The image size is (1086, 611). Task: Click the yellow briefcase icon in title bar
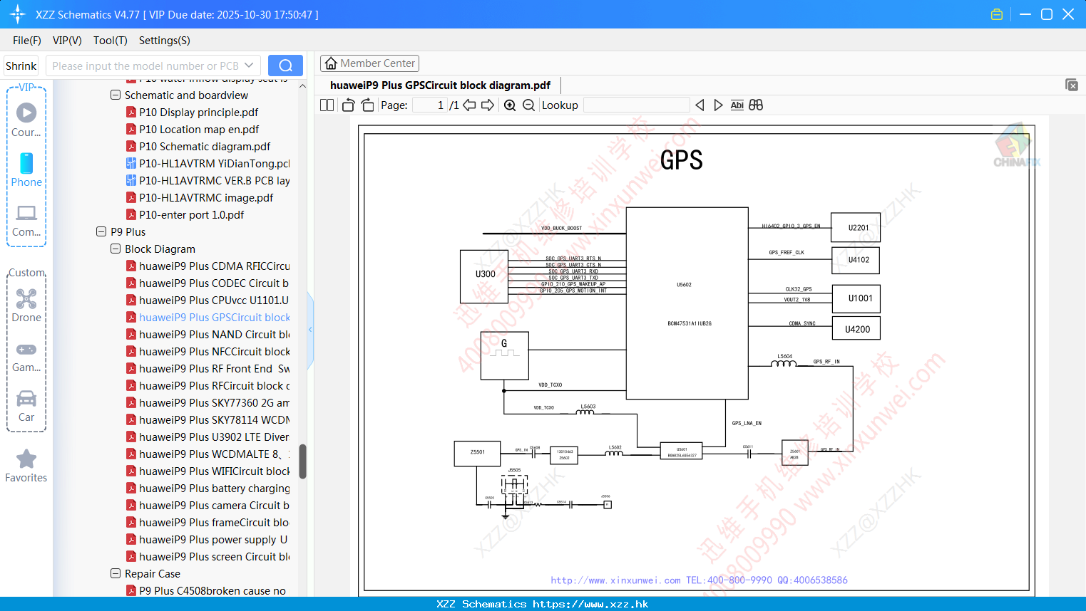point(997,14)
